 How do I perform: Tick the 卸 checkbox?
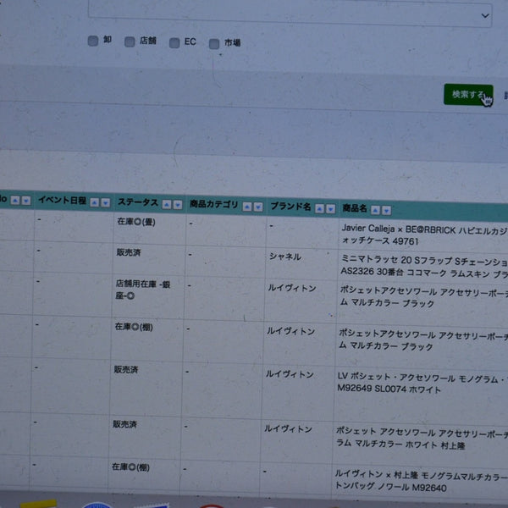[93, 41]
